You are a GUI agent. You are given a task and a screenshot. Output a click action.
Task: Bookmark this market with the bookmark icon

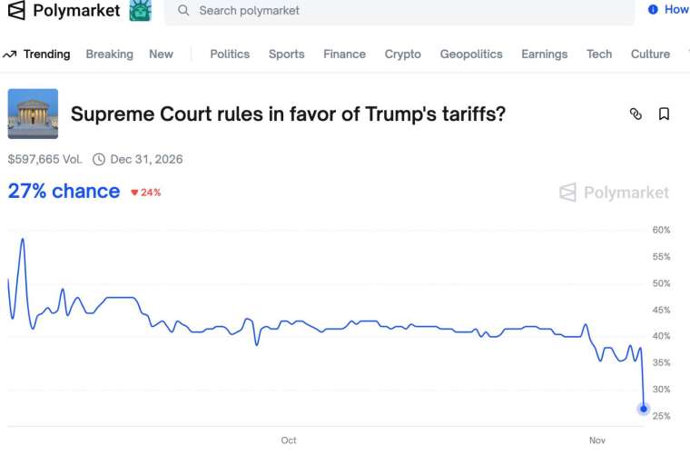pos(664,114)
